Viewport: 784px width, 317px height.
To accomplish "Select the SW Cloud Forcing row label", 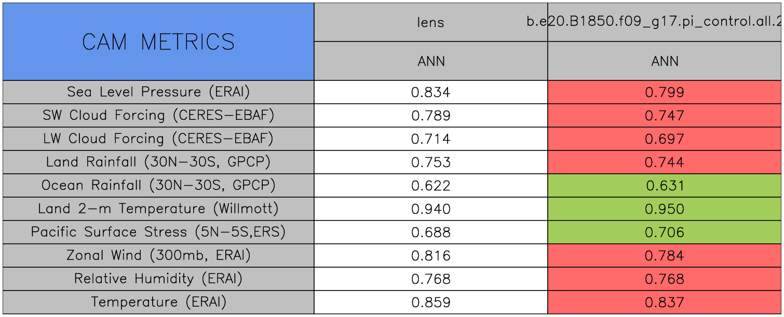I will 158,115.
